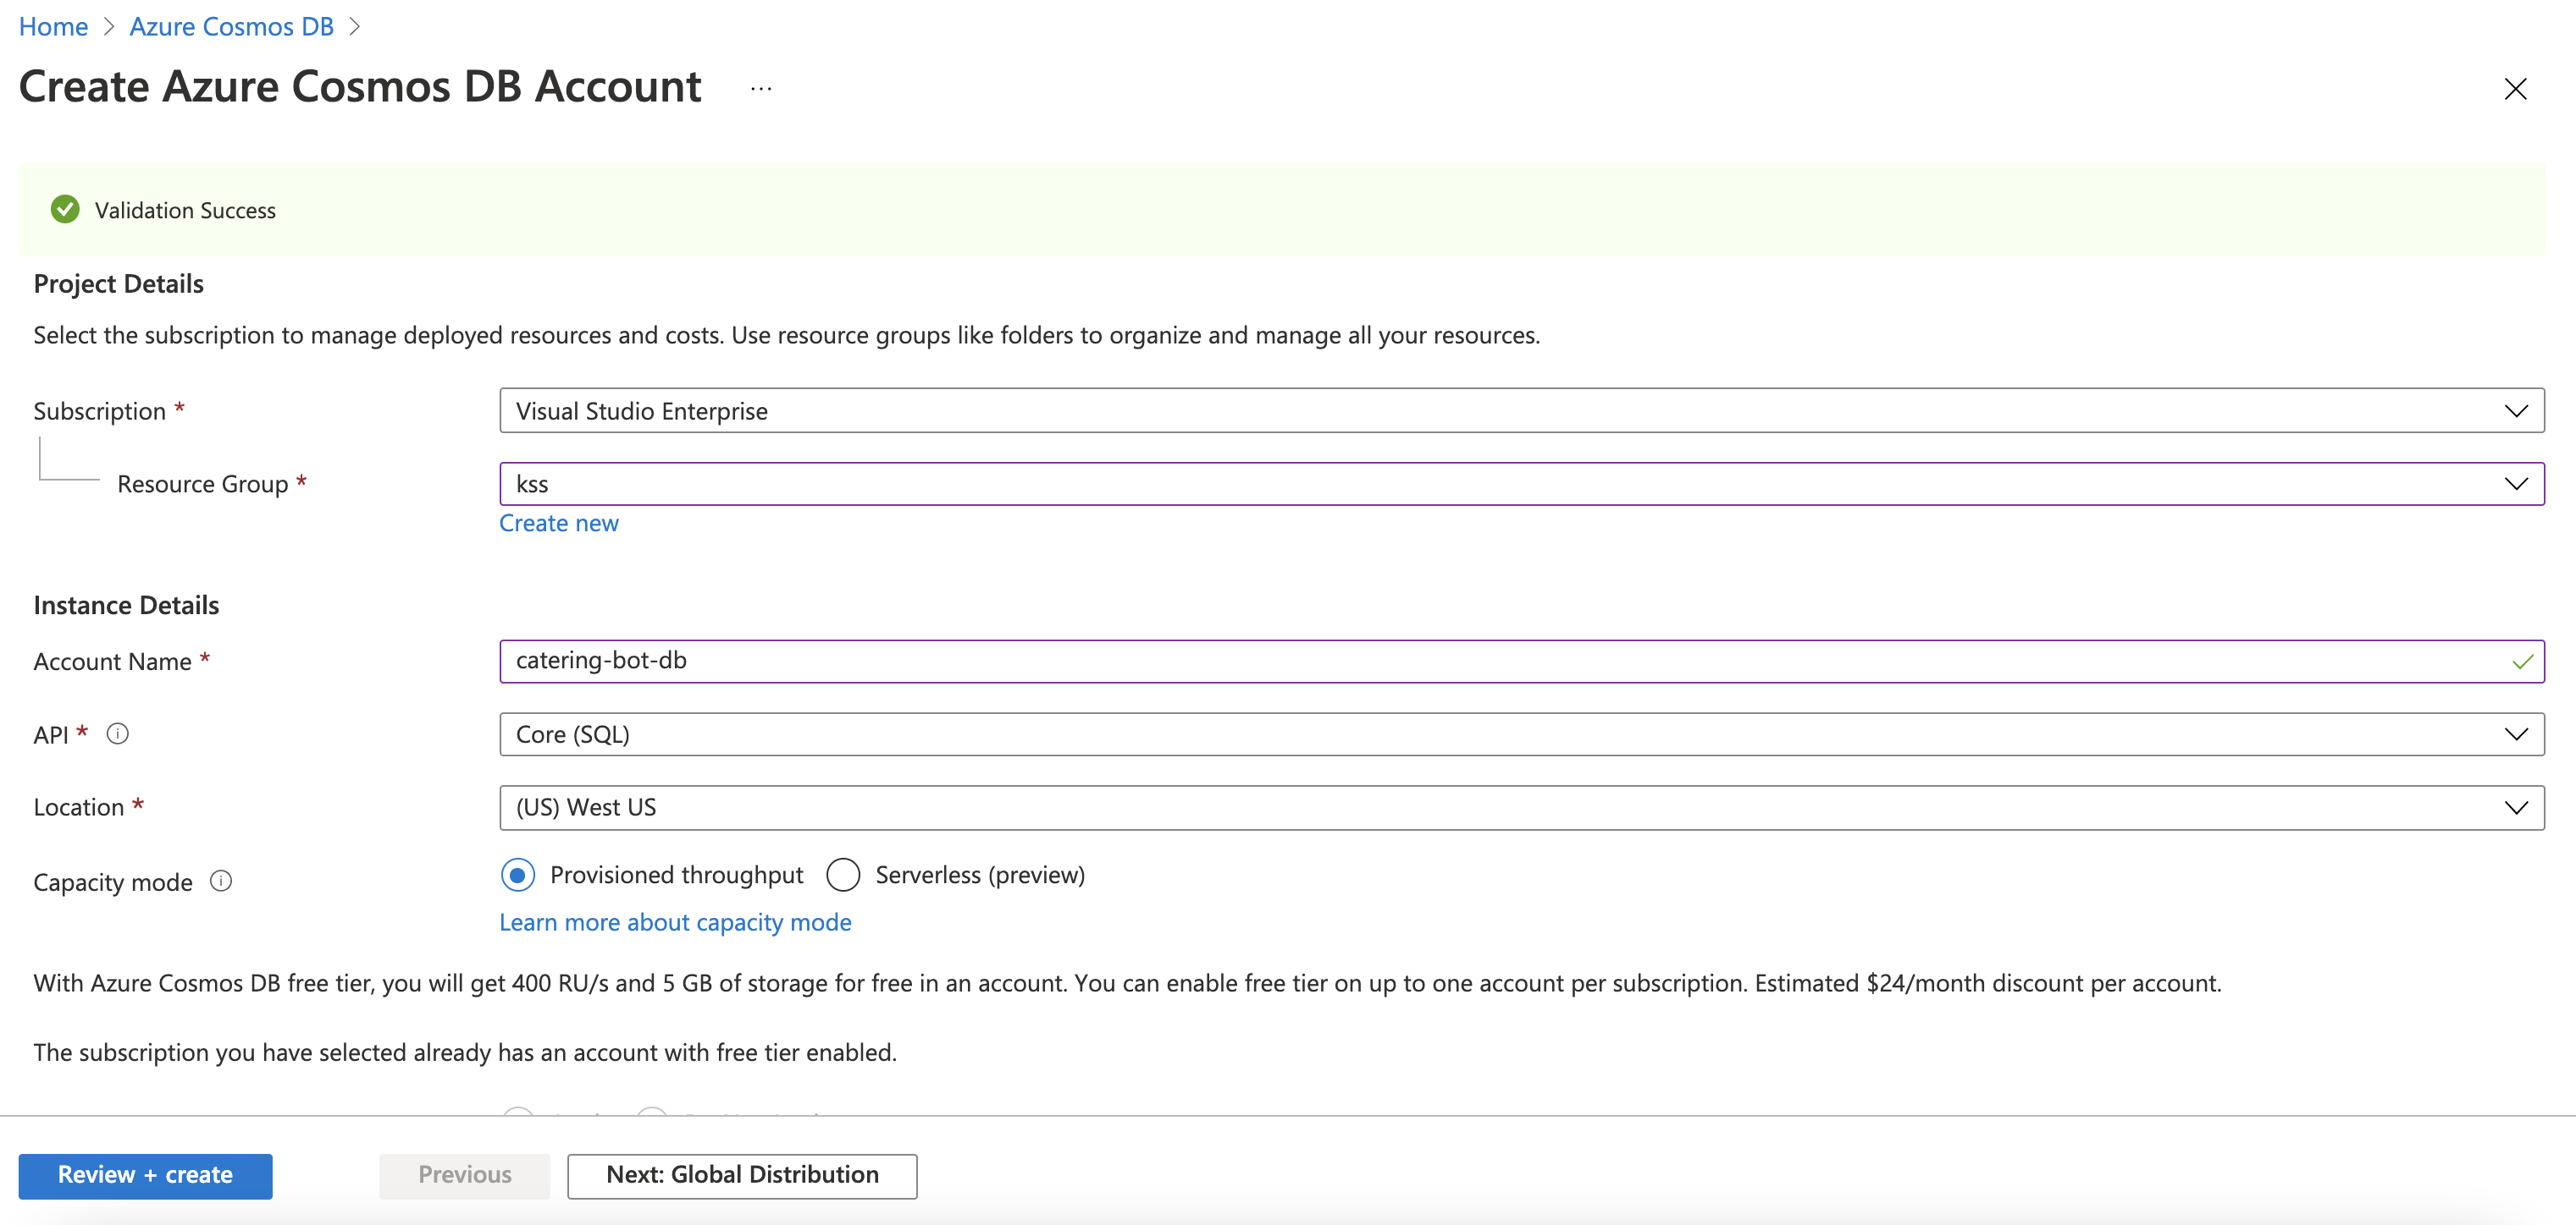
Task: Click the free tier already enabled notice
Action: pyautogui.click(x=465, y=1052)
